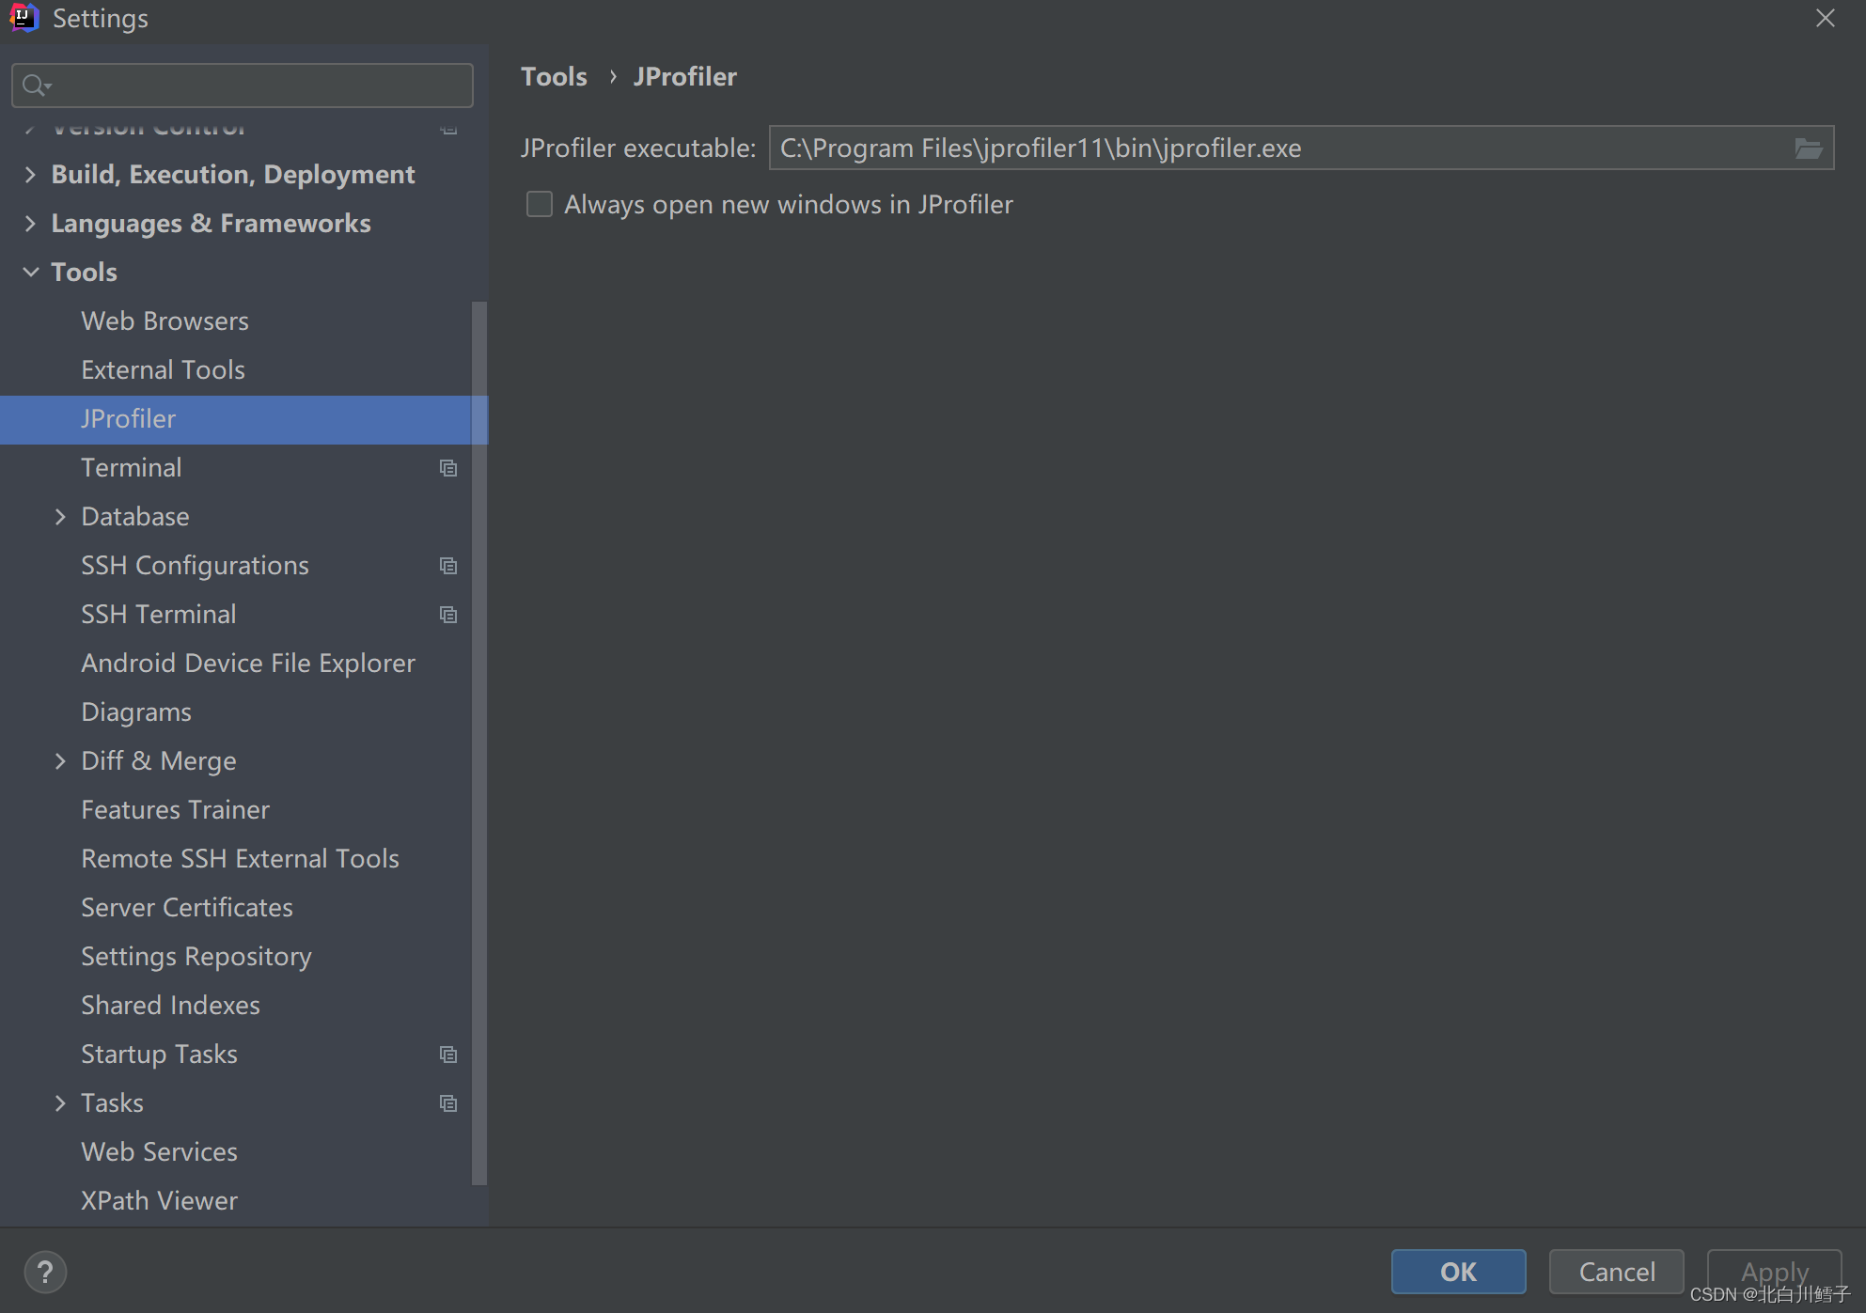Open search filter options via magnifier icon

click(x=36, y=85)
